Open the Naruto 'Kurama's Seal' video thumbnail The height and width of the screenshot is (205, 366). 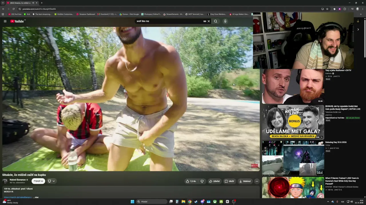[x=293, y=187]
